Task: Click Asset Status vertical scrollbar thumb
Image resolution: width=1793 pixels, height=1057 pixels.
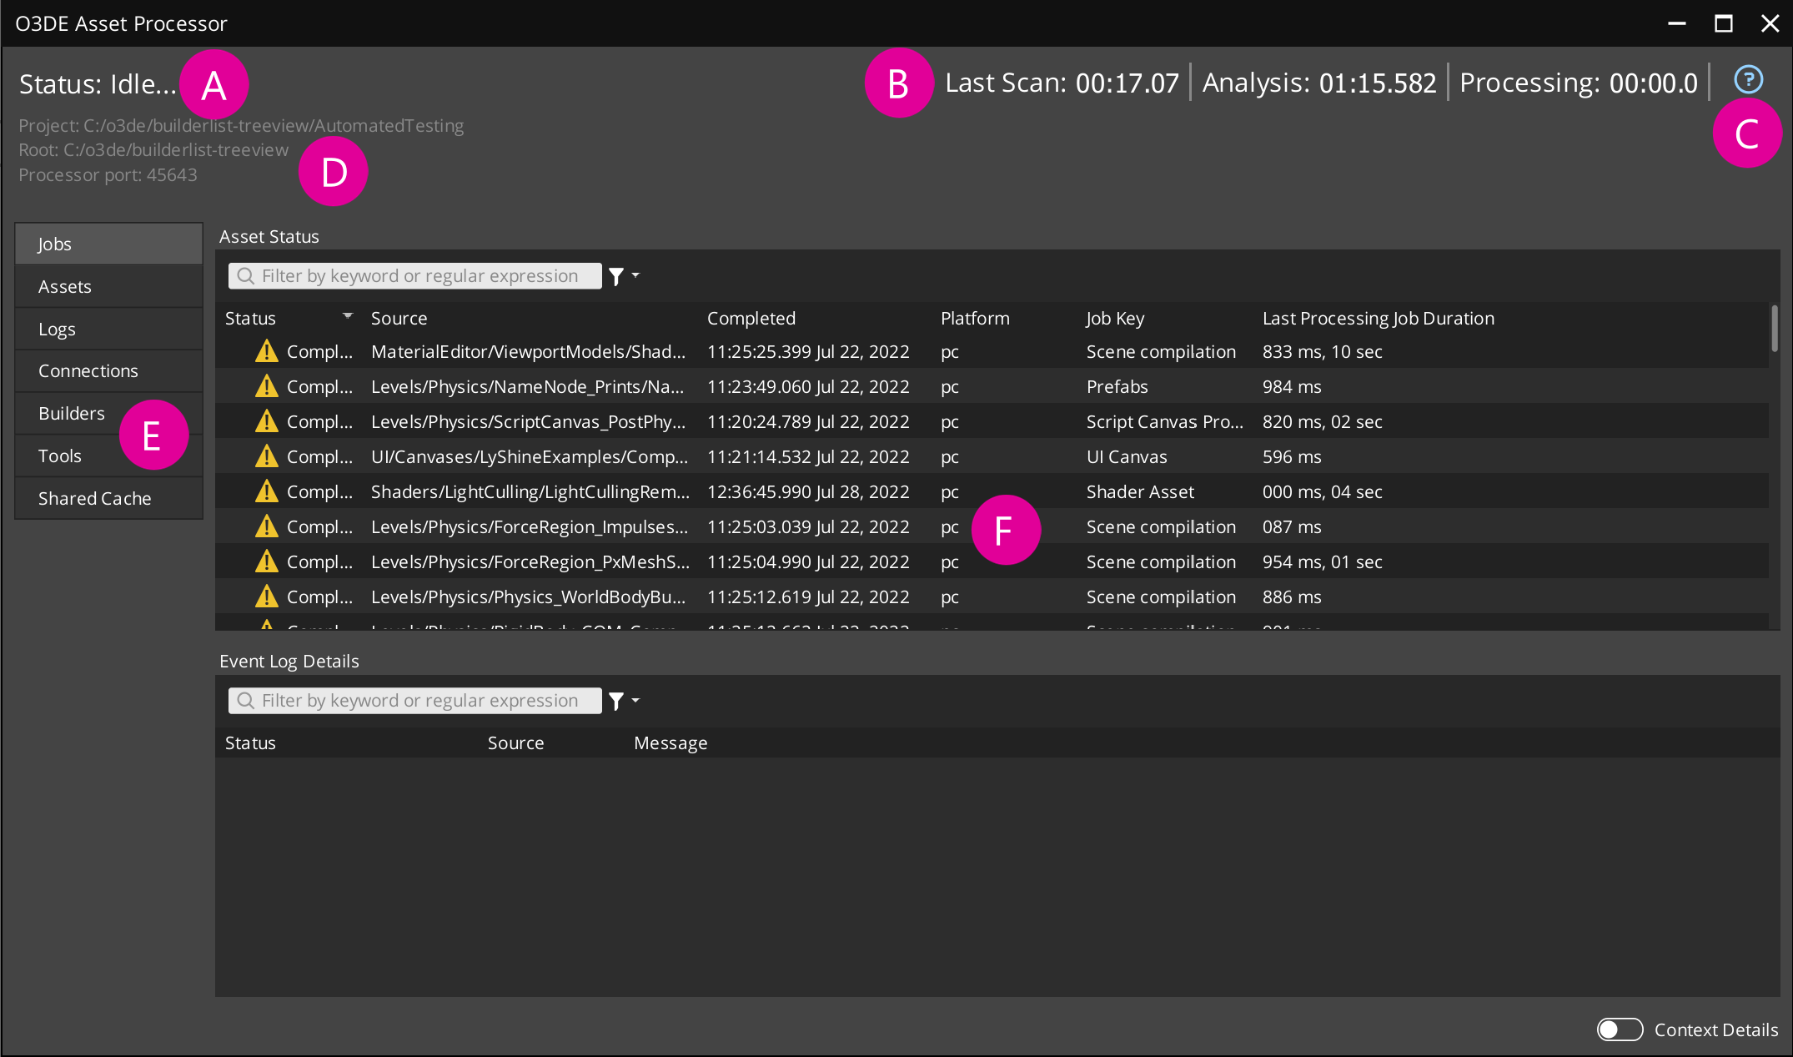Action: (1774, 328)
